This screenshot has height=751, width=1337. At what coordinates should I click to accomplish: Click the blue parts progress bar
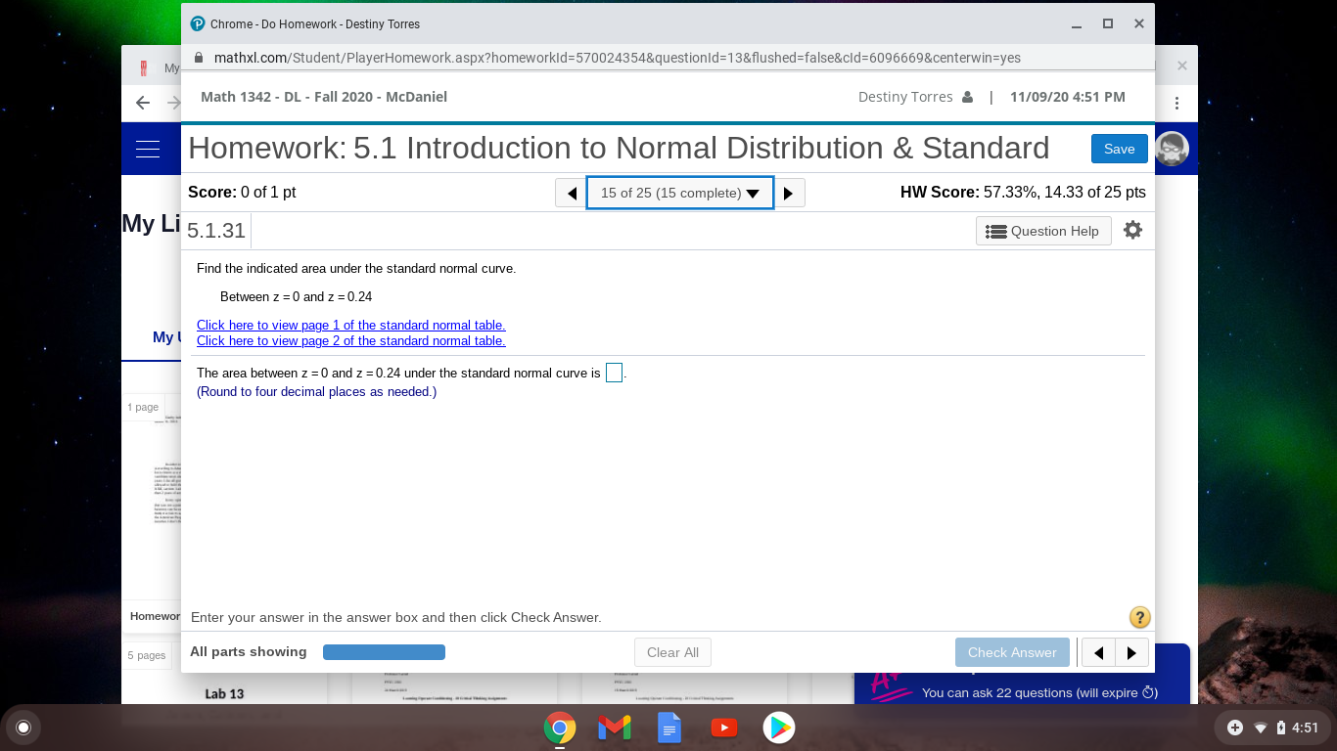point(384,652)
